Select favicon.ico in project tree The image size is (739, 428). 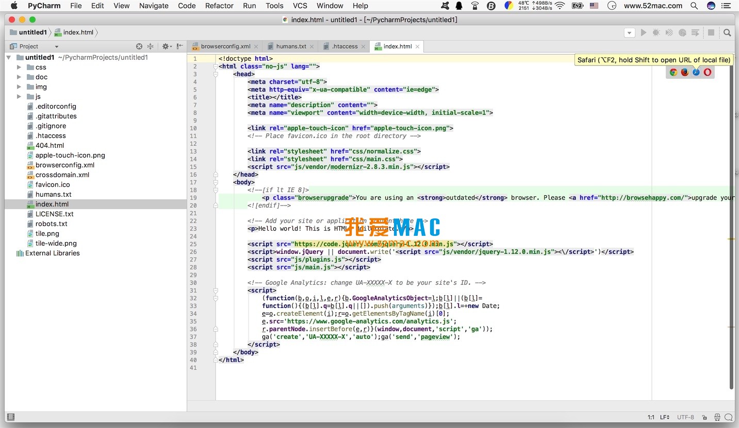point(53,185)
